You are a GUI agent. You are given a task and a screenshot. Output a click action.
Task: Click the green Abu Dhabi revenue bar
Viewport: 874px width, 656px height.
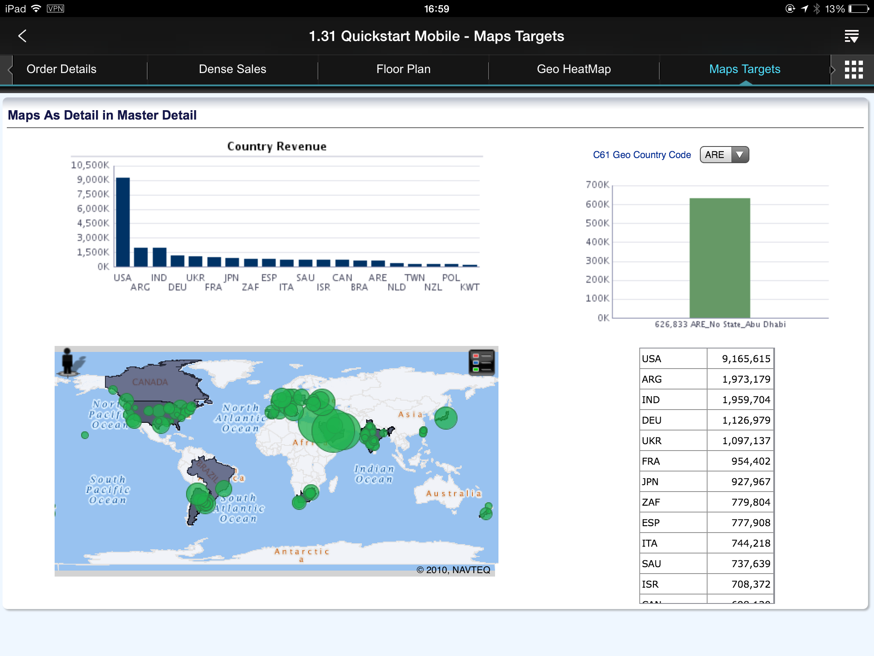pyautogui.click(x=720, y=258)
